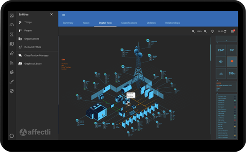The image size is (246, 152).
Task: Click the bar chart icon tile
Action: click(221, 73)
